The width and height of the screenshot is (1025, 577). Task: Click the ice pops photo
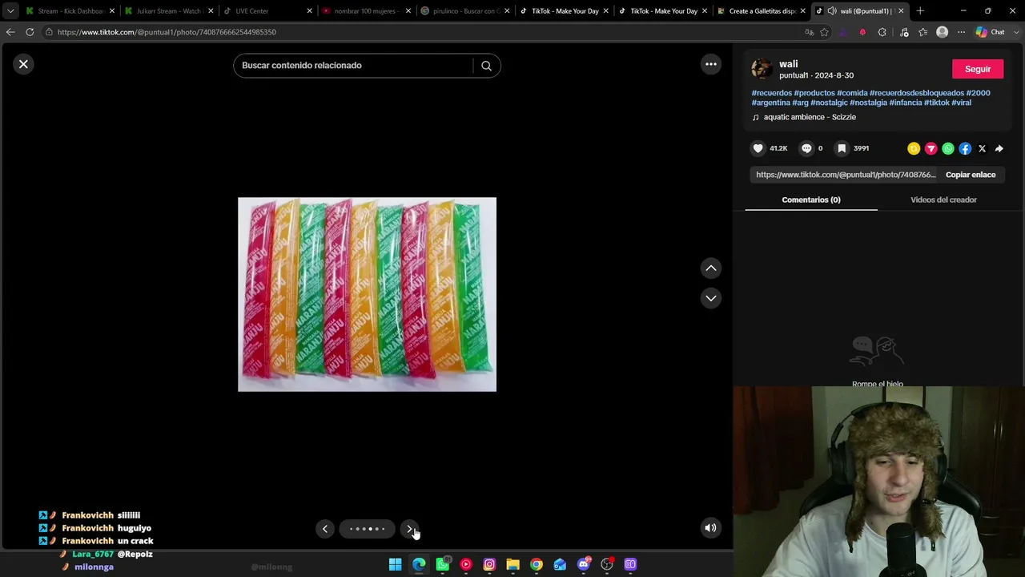(367, 294)
